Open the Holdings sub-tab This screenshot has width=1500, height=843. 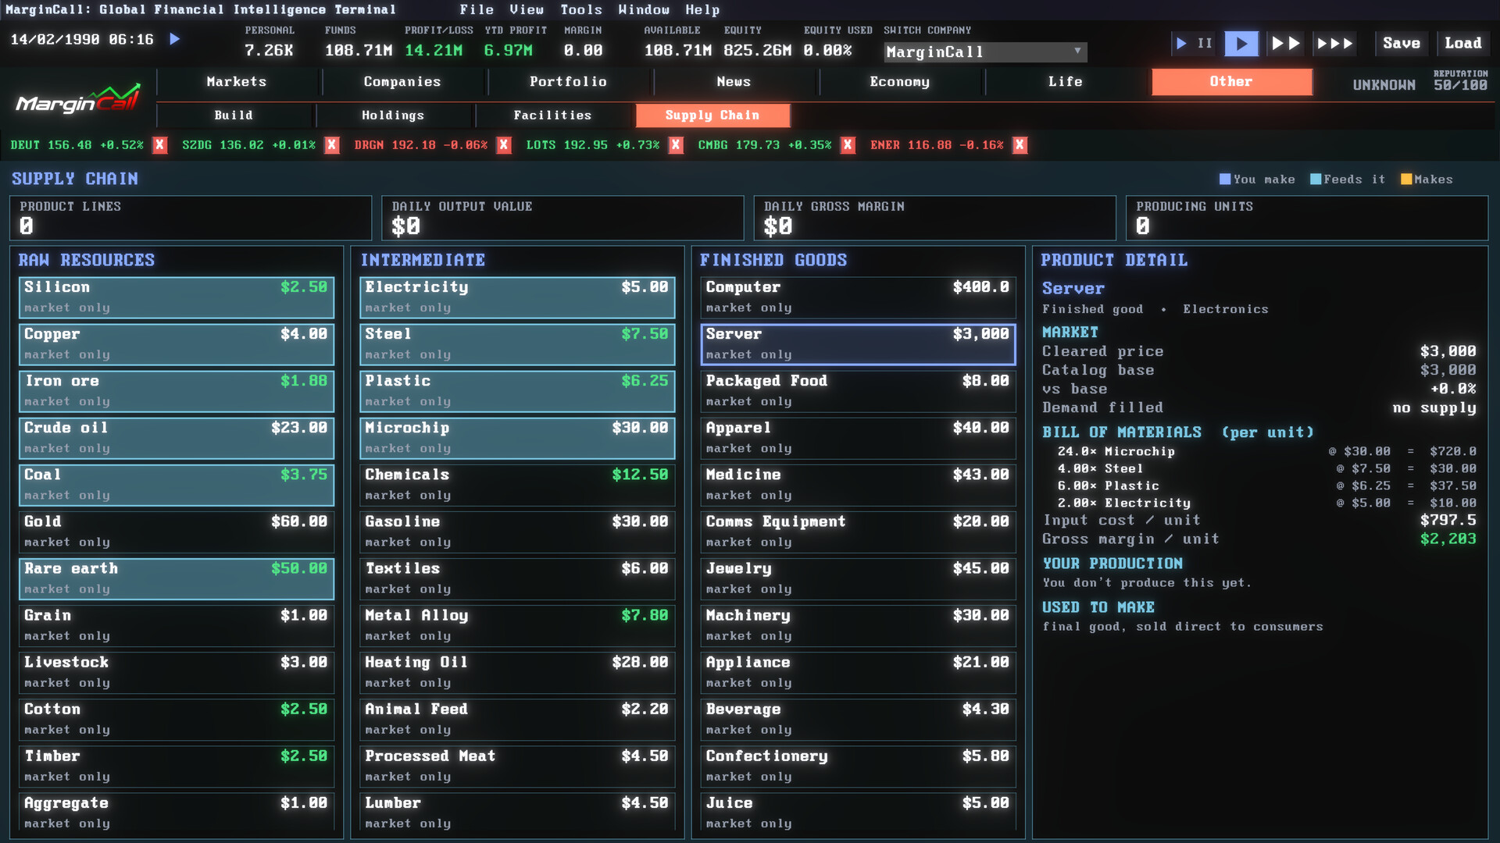pyautogui.click(x=393, y=116)
